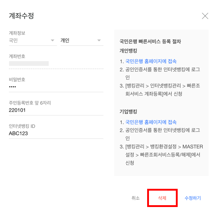The image size is (218, 211).
Task: Click the 인터넷뱅킹 ID label
Action: pyautogui.click(x=22, y=126)
